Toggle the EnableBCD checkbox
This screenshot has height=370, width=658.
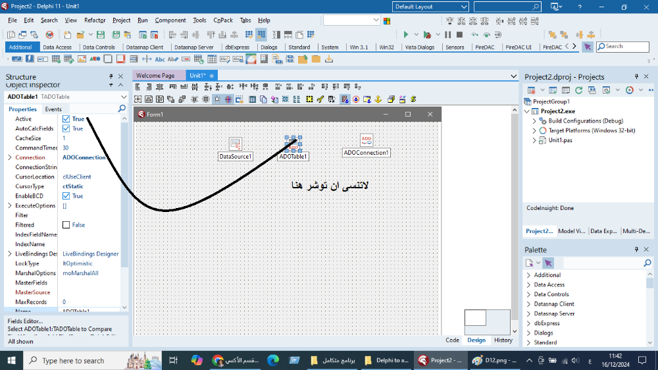tap(66, 196)
